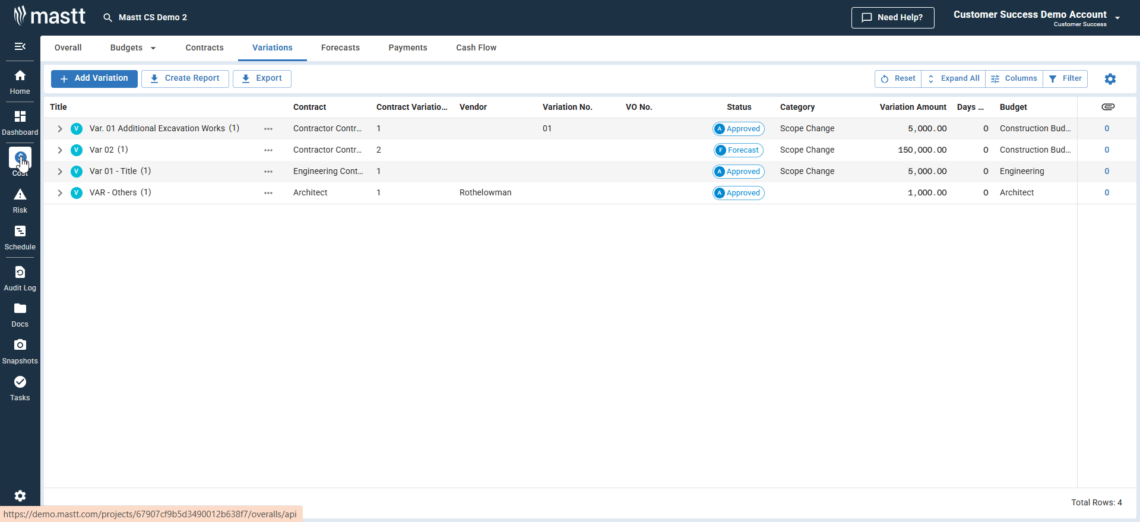Open the Tasks module
The height and width of the screenshot is (522, 1140).
coord(20,388)
